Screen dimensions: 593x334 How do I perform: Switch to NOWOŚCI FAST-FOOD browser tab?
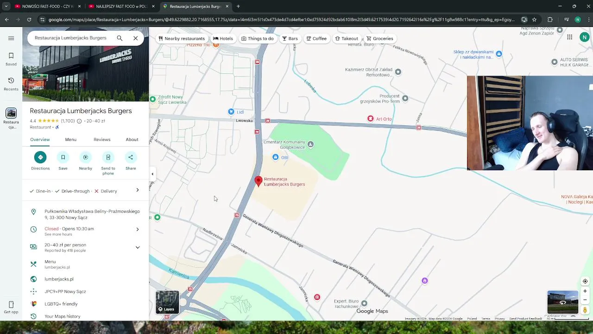pos(48,6)
